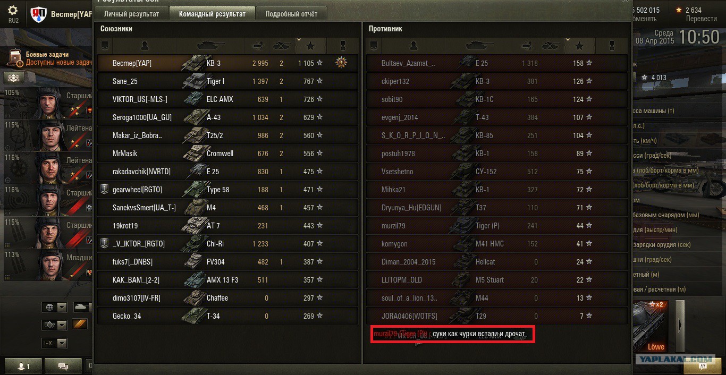726x375 pixels.
Task: Expand the I-X tier filter dropdown
Action: click(x=55, y=343)
